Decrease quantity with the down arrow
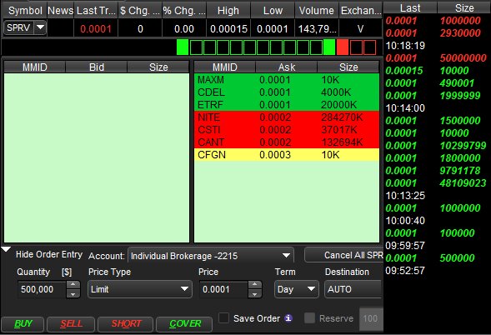The height and width of the screenshot is (335, 491). pyautogui.click(x=73, y=294)
